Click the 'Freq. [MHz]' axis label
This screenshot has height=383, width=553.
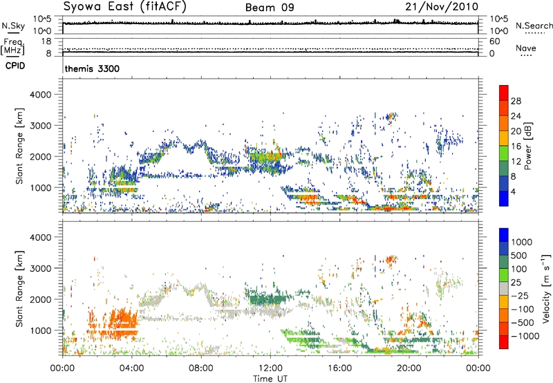click(12, 46)
